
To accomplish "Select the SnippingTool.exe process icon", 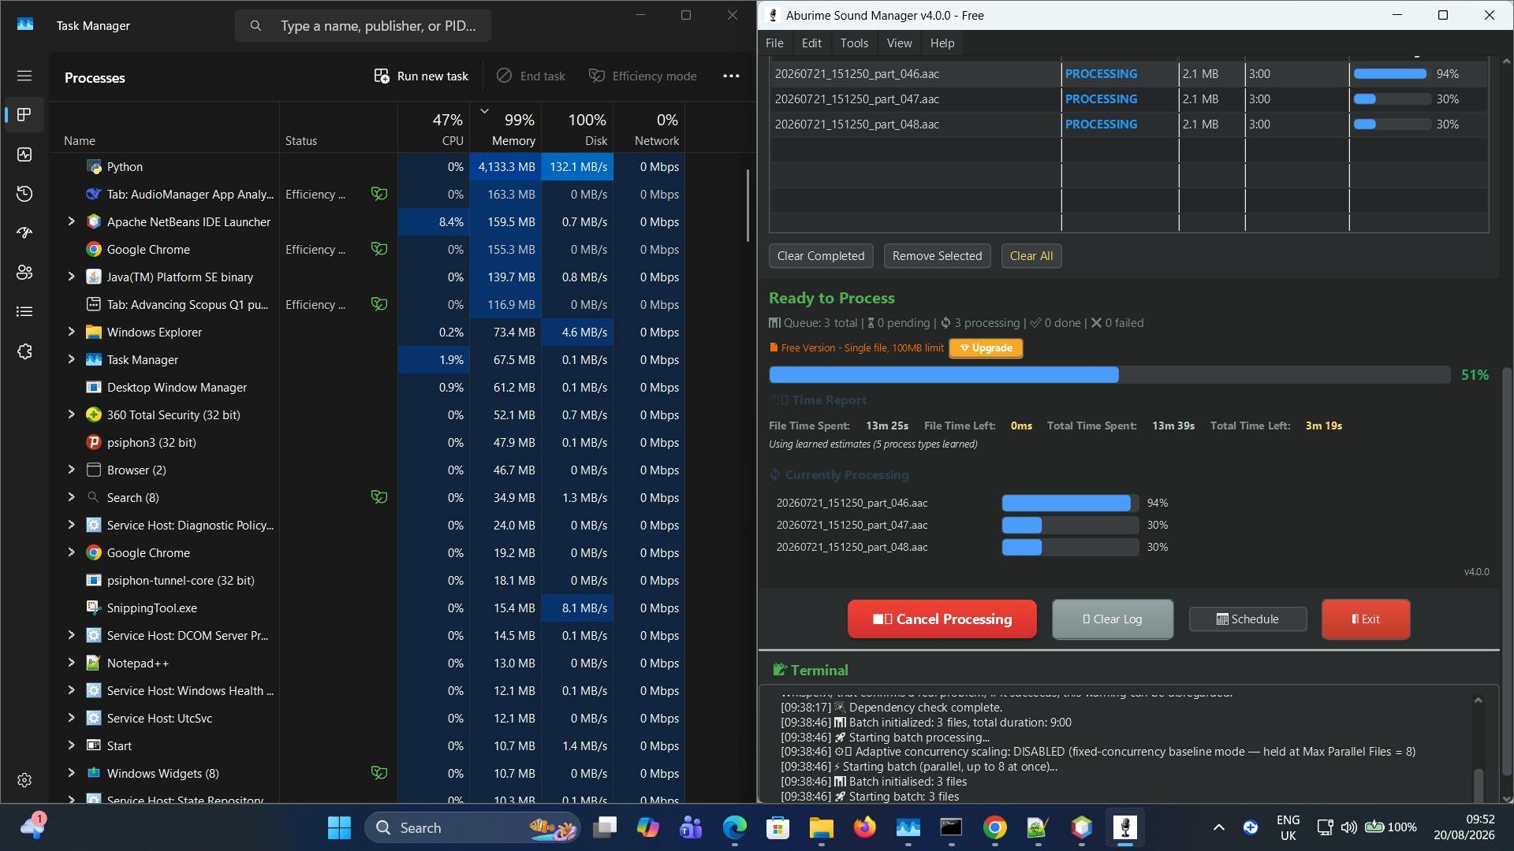I will (x=94, y=608).
